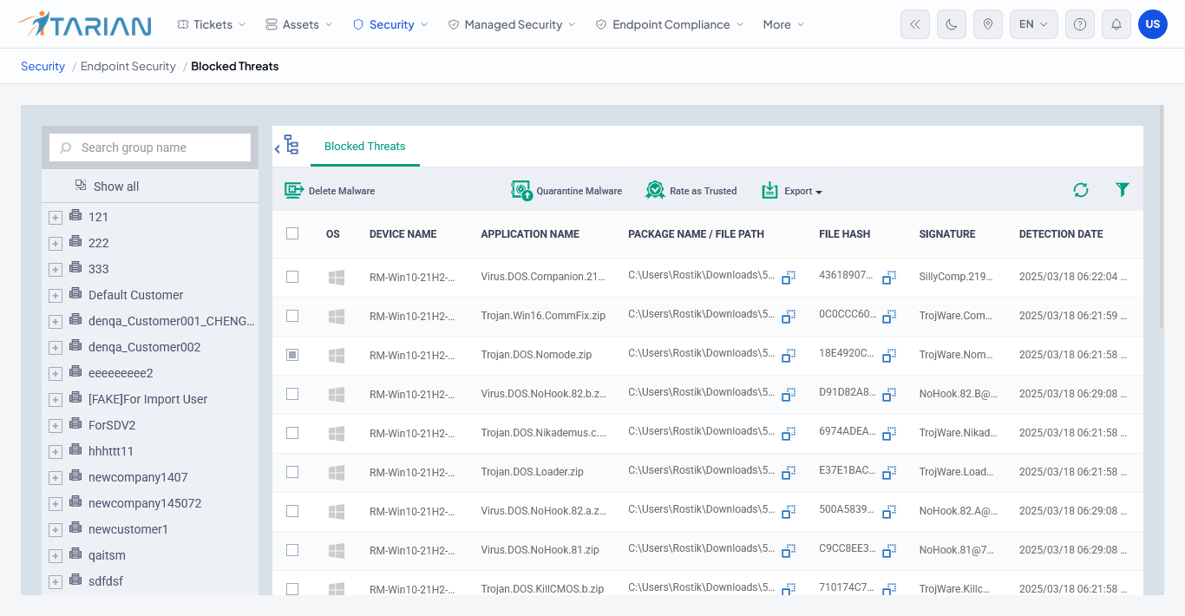Screen dimensions: 1185x616
Task: Copy file hash of Virus.DOS.Companion row
Action: pyautogui.click(x=889, y=278)
